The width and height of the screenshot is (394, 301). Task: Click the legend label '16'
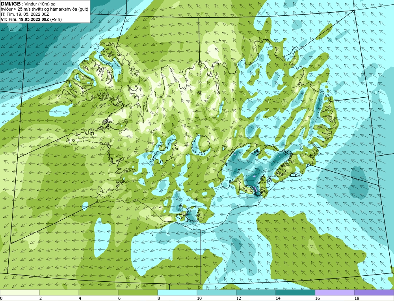(x=317, y=298)
